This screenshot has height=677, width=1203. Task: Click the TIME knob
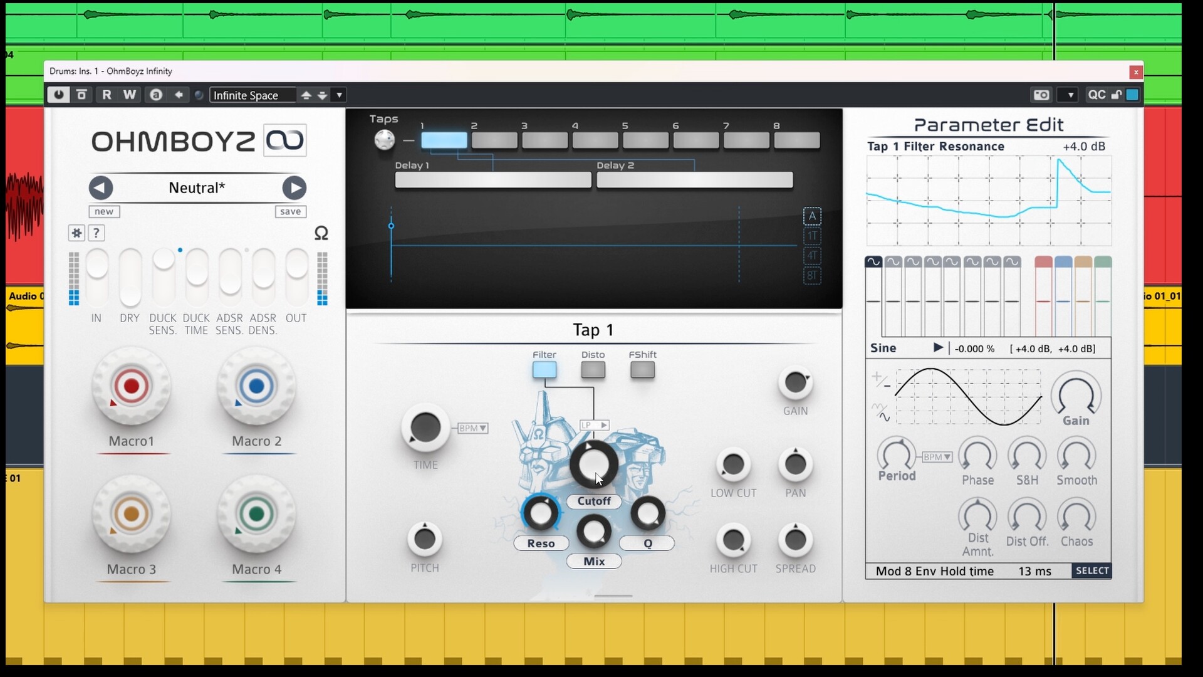[425, 428]
